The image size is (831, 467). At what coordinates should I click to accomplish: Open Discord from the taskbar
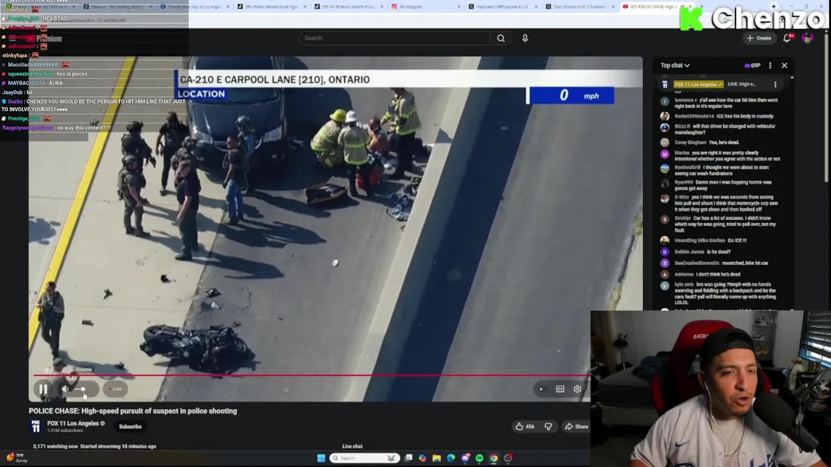click(465, 458)
